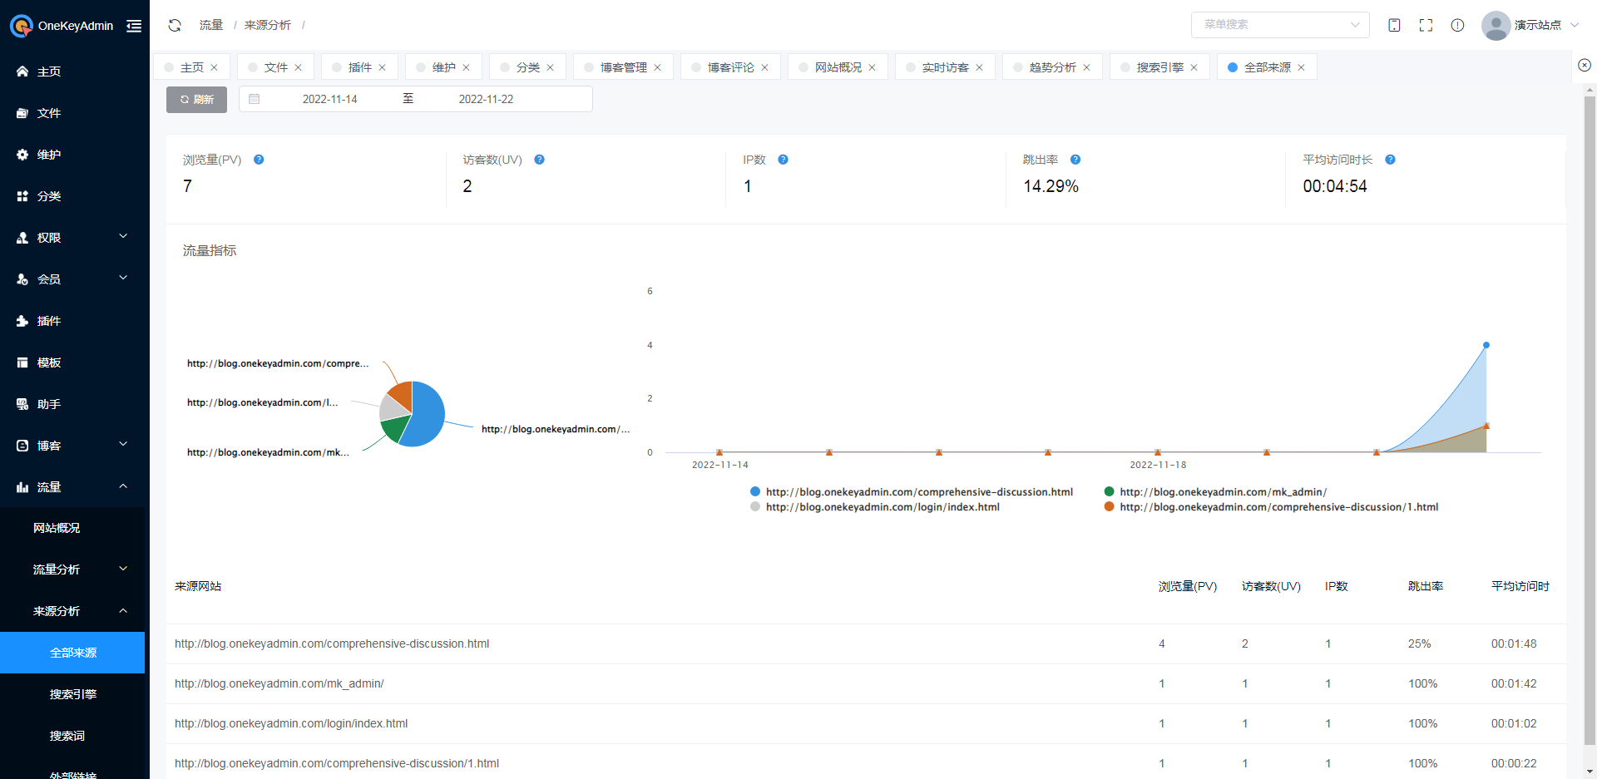The width and height of the screenshot is (1597, 779).
Task: Click 流量 breadcrumb link
Action: pyautogui.click(x=211, y=25)
